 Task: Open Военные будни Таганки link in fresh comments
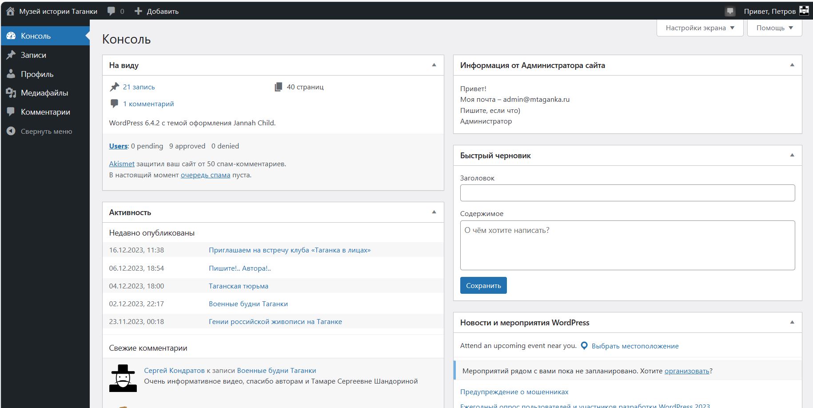coord(277,370)
